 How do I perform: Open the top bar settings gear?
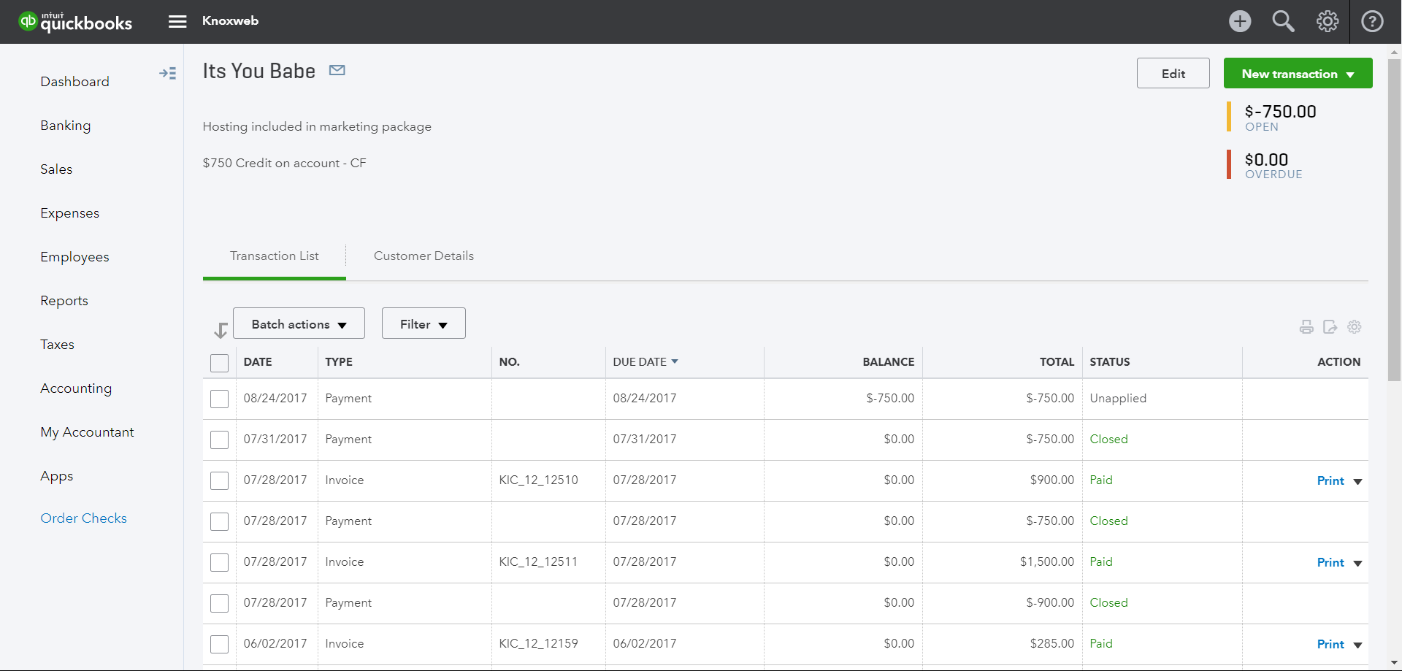pos(1327,21)
